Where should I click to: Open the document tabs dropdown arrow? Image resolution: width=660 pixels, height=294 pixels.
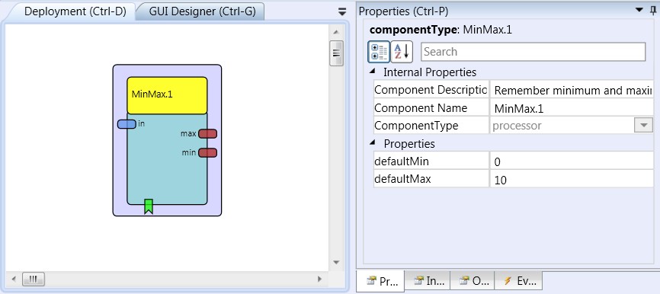tap(342, 11)
